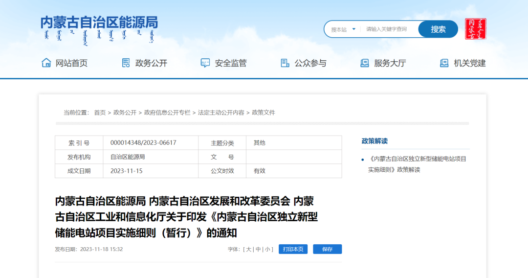528x278 pixels.
Task: Set font size to 大
Action: point(248,249)
